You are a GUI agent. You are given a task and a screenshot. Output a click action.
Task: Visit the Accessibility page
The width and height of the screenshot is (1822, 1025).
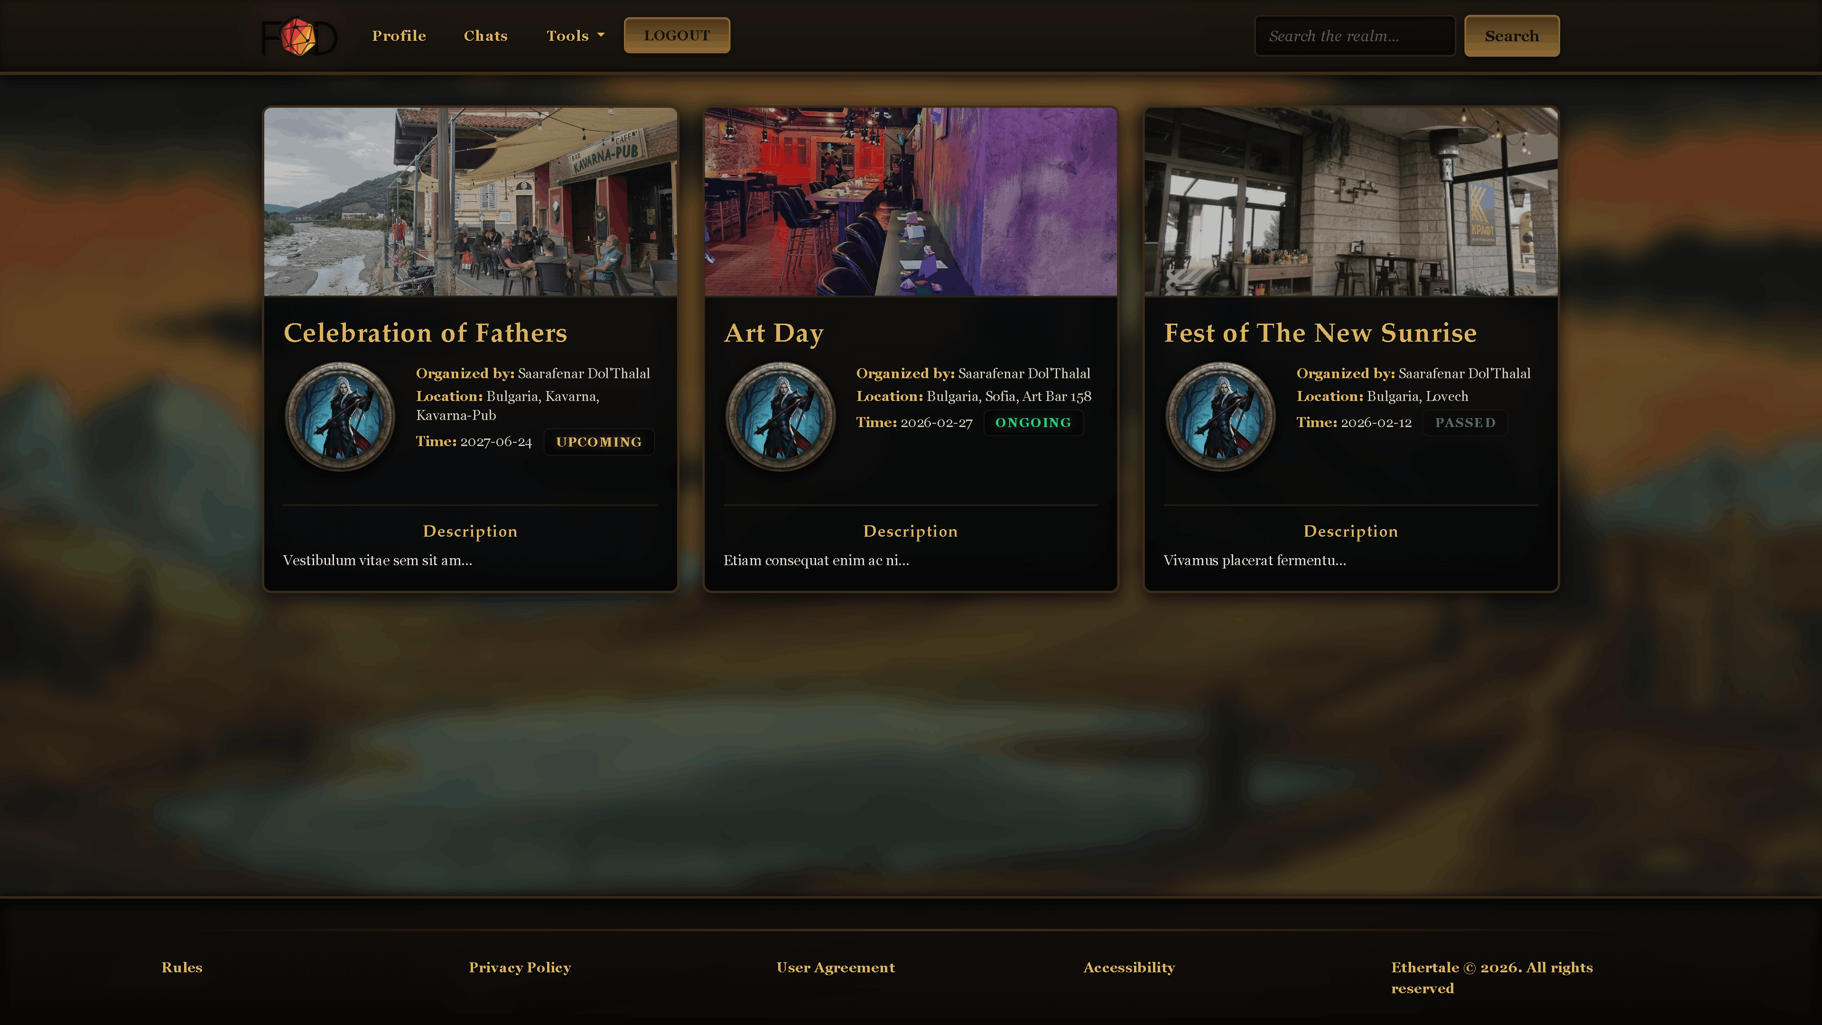(1129, 967)
